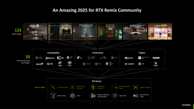Click the Agentic Support icon
The image size is (194, 109).
(136, 87)
